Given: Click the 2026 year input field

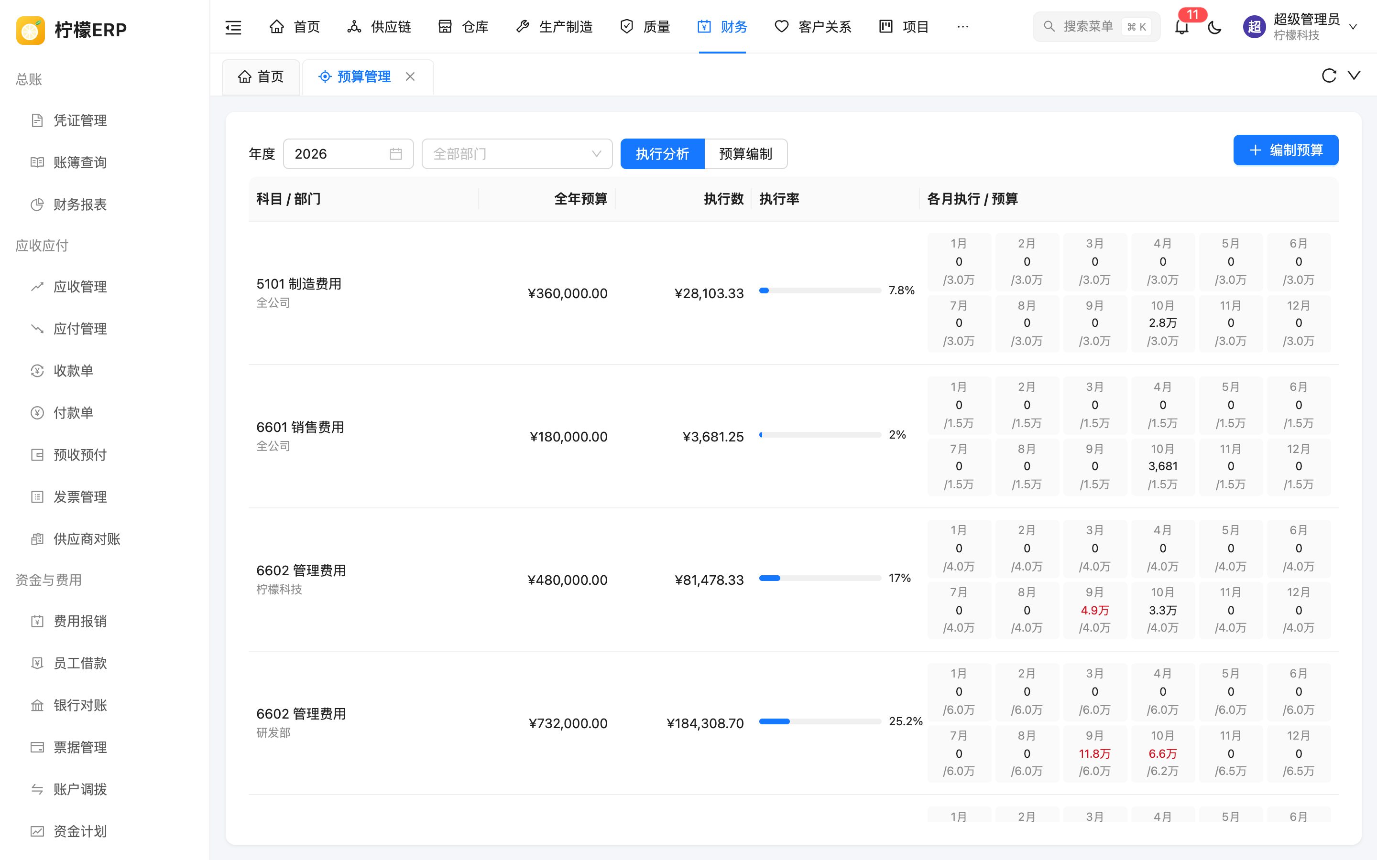Looking at the screenshot, I should pos(348,153).
